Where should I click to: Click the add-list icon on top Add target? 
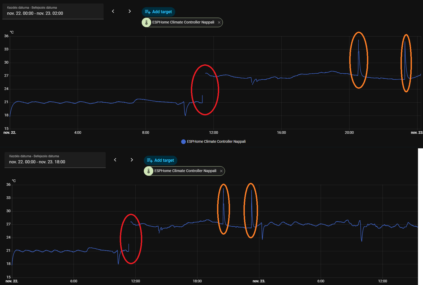pyautogui.click(x=148, y=12)
